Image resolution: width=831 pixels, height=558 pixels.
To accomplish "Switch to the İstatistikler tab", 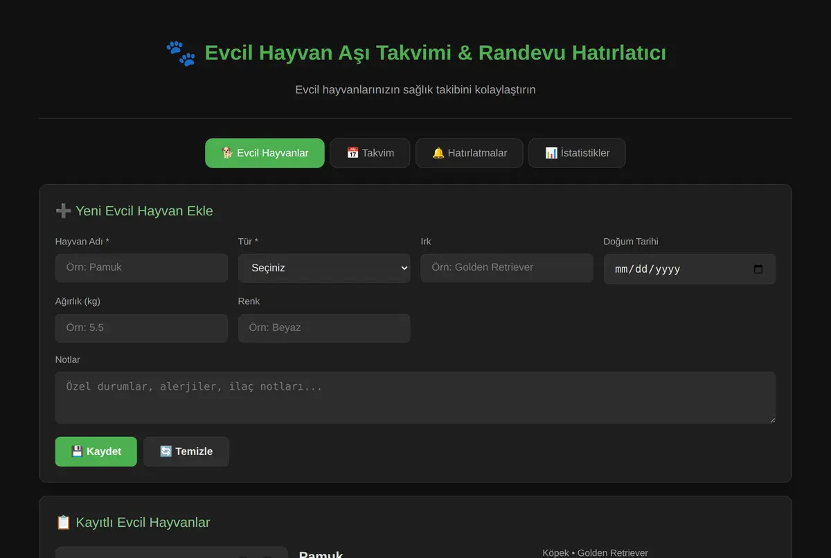I will 577,153.
